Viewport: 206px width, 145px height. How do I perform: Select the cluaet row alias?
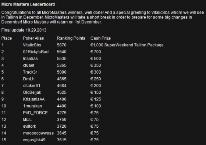[x=29, y=66]
